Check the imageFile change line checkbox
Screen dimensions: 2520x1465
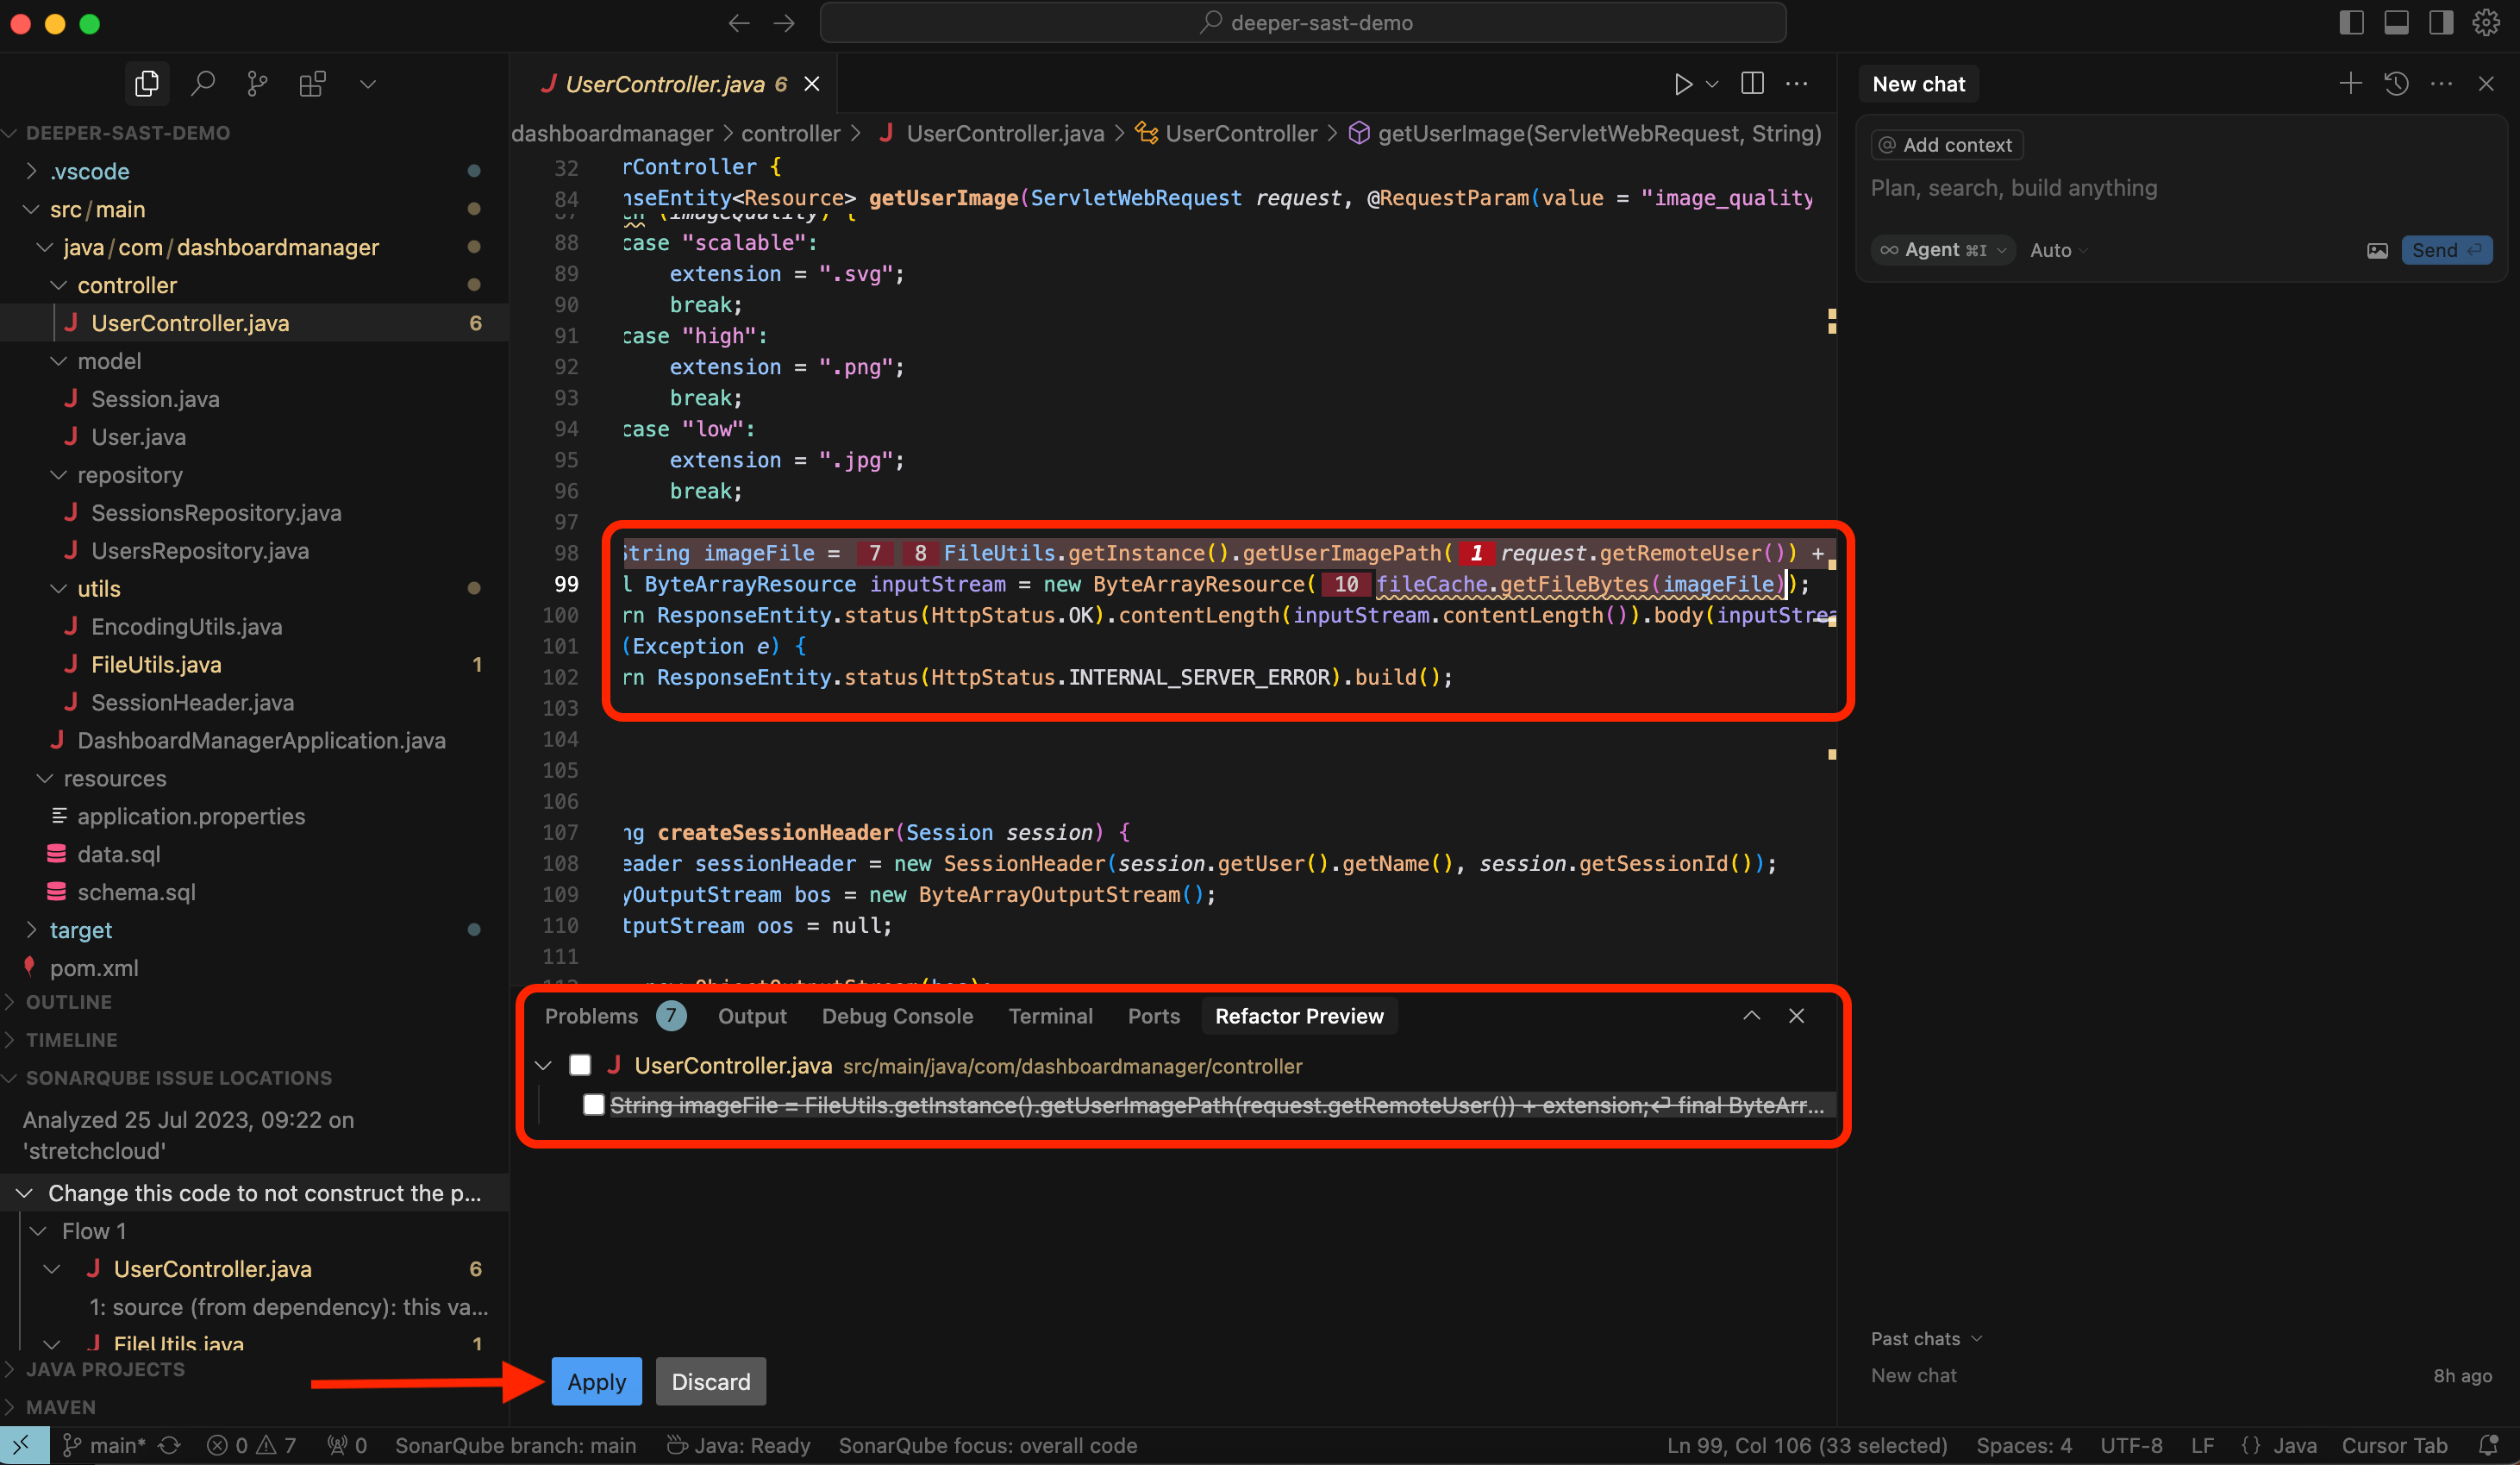coord(593,1105)
